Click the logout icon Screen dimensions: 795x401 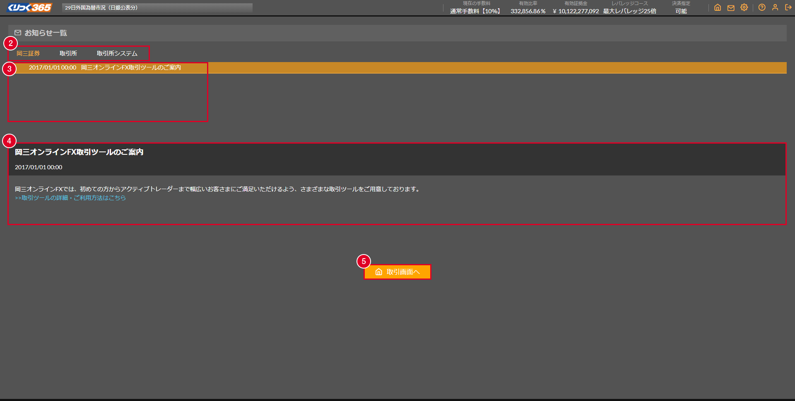click(788, 7)
